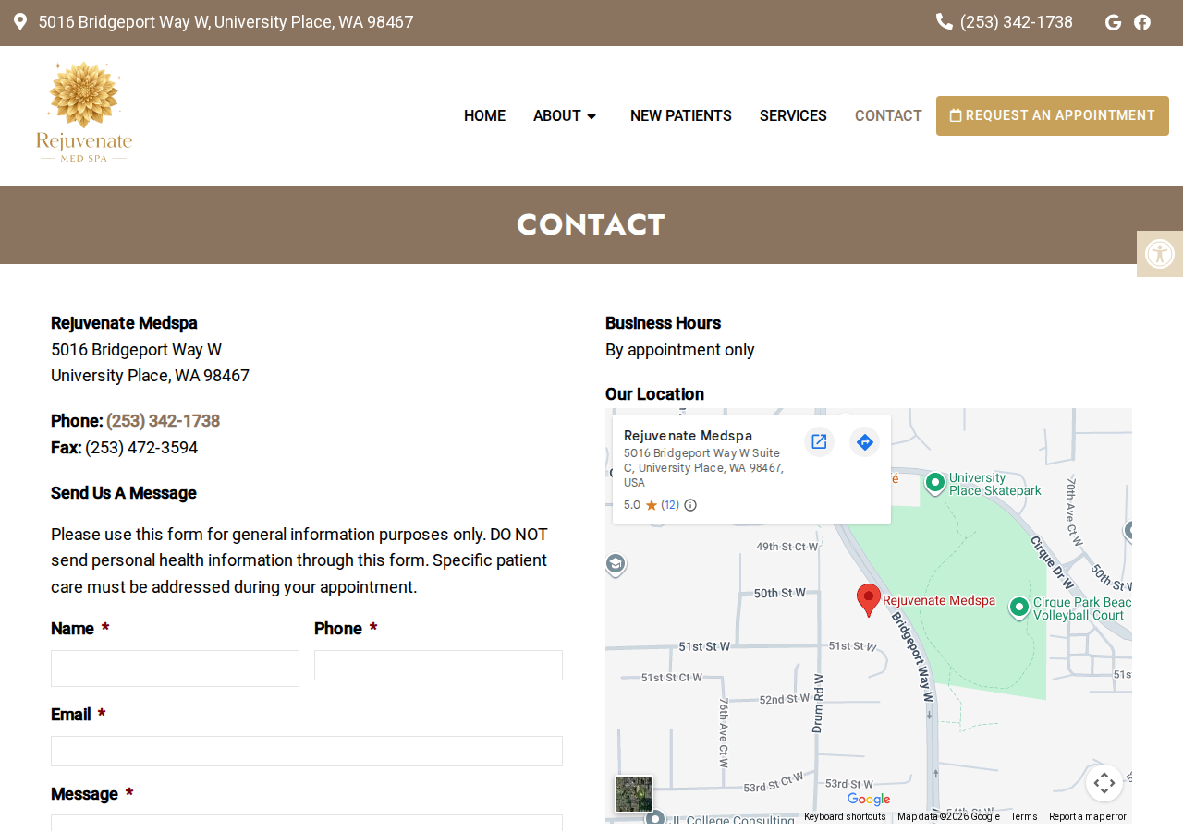The image size is (1183, 831).
Task: Click the Rejuvenate Med Spa logo
Action: [x=84, y=112]
